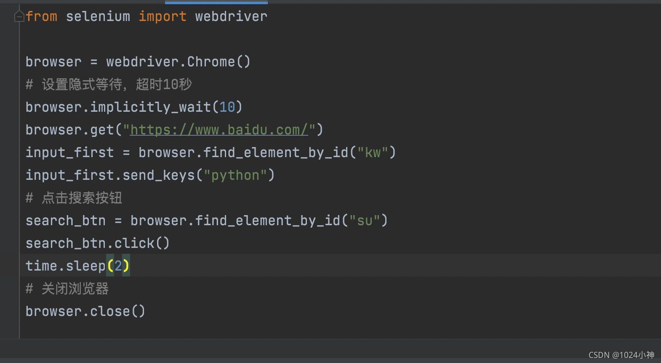661x363 pixels.
Task: Click the comment '# 设置隐式等待，超时10秒'
Action: tap(109, 84)
